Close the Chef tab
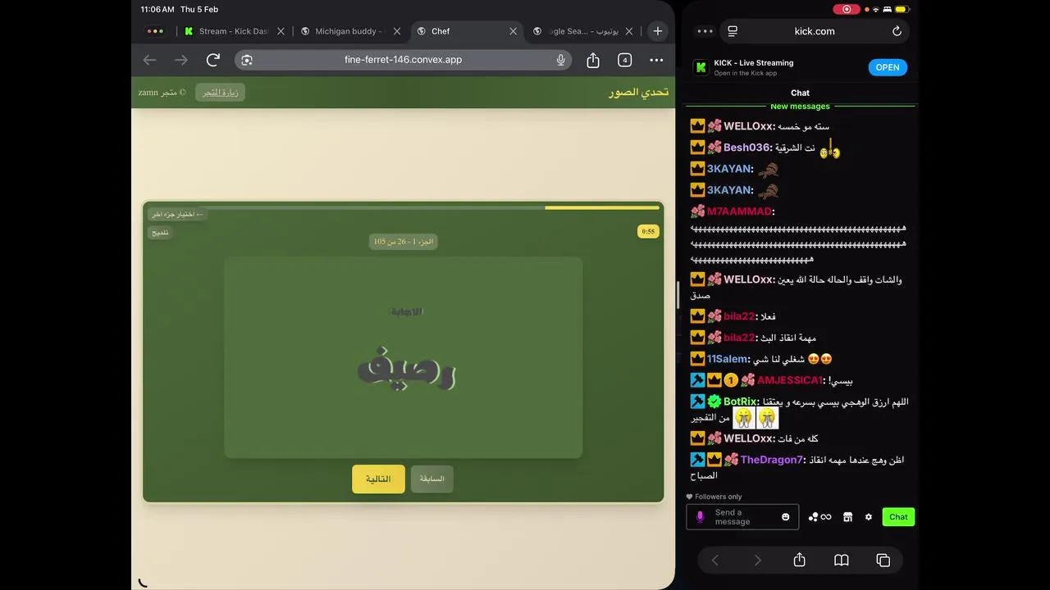This screenshot has width=1050, height=590. 514,31
